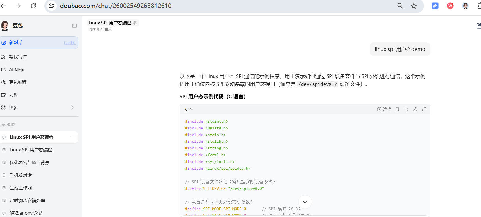Viewport: 481px width, 217px height.
Task: Expand code block to fullscreen
Action: coord(424,109)
